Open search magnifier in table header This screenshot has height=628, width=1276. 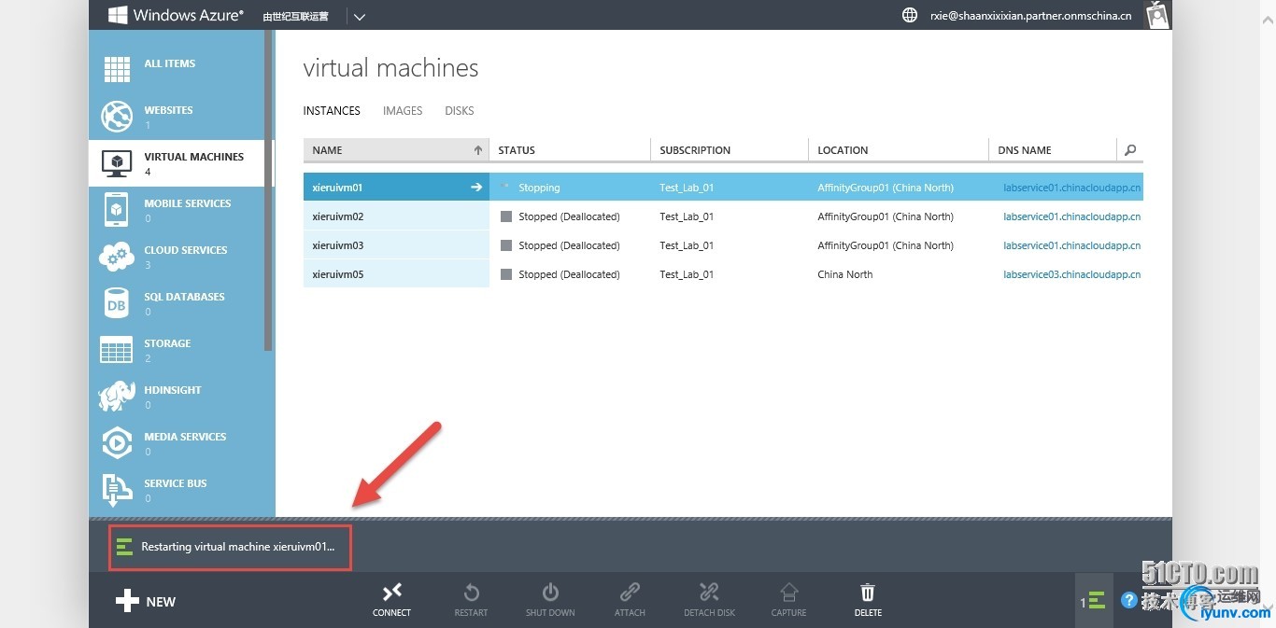[x=1130, y=150]
